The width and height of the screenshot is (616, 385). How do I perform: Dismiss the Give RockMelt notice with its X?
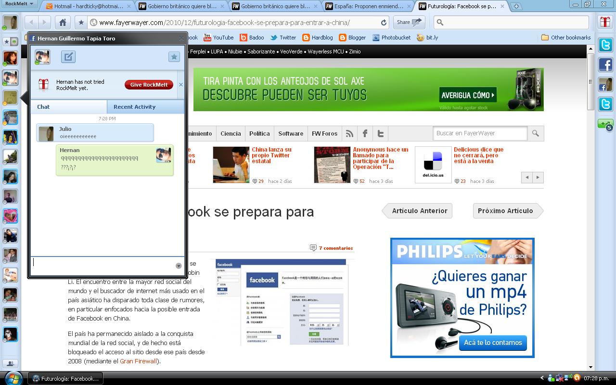tap(181, 85)
